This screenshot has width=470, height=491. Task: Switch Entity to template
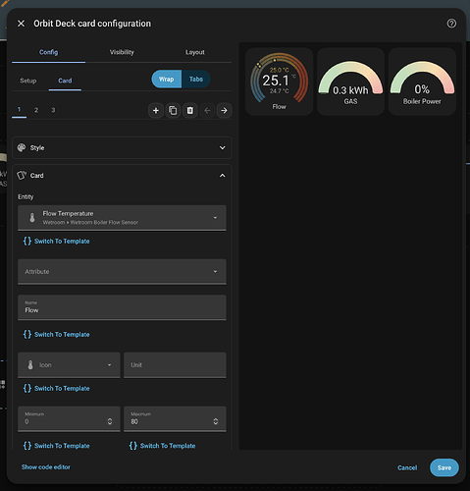(x=57, y=242)
